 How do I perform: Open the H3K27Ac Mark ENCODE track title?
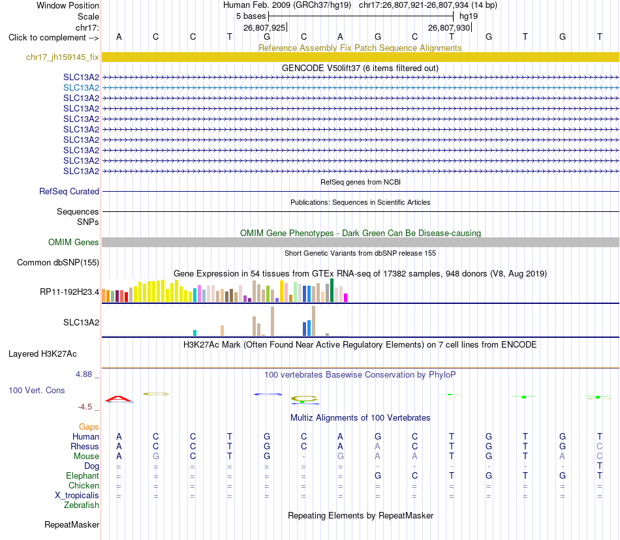coord(360,345)
